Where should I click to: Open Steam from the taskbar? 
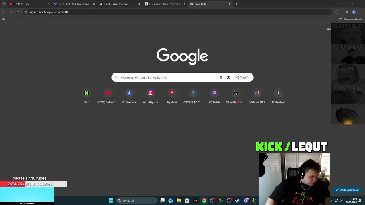(237, 200)
